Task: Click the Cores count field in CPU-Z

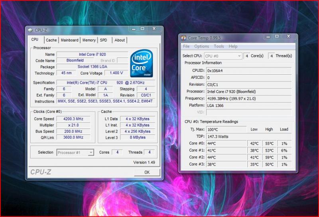Action: click(x=117, y=152)
